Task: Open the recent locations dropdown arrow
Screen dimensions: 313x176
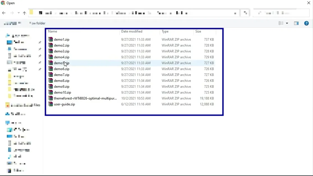Action: [x=19, y=13]
